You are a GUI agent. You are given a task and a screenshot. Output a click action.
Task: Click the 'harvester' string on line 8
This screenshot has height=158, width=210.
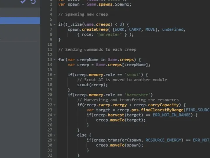(x=109, y=35)
